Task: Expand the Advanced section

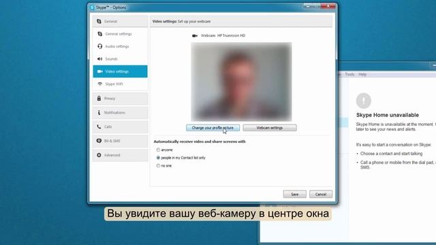Action: (120, 155)
